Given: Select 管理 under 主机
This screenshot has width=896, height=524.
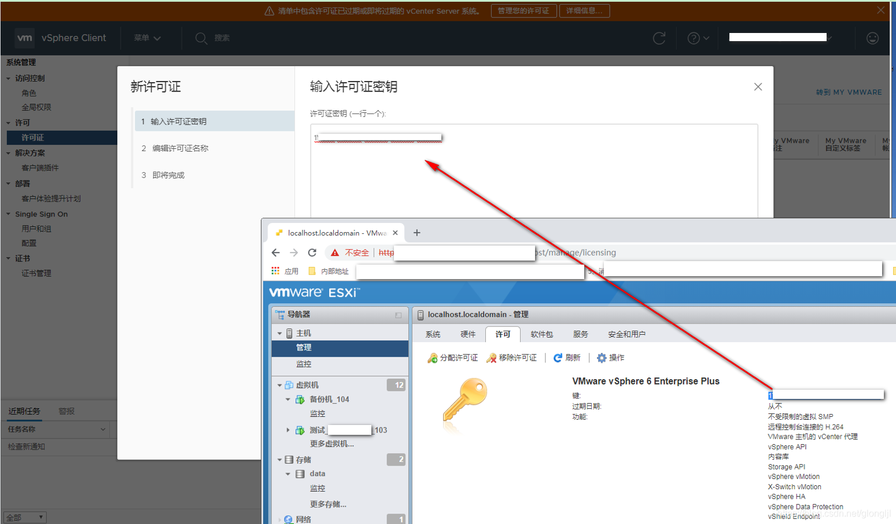Looking at the screenshot, I should (340, 348).
